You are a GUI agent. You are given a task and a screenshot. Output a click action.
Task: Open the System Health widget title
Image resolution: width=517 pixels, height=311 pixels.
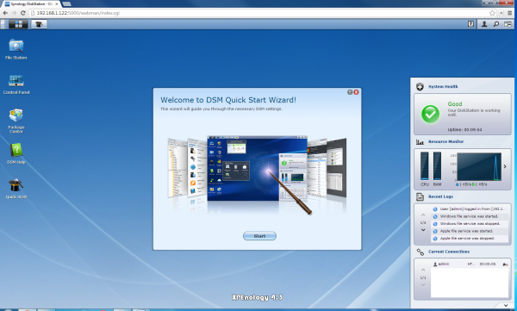pyautogui.click(x=443, y=87)
